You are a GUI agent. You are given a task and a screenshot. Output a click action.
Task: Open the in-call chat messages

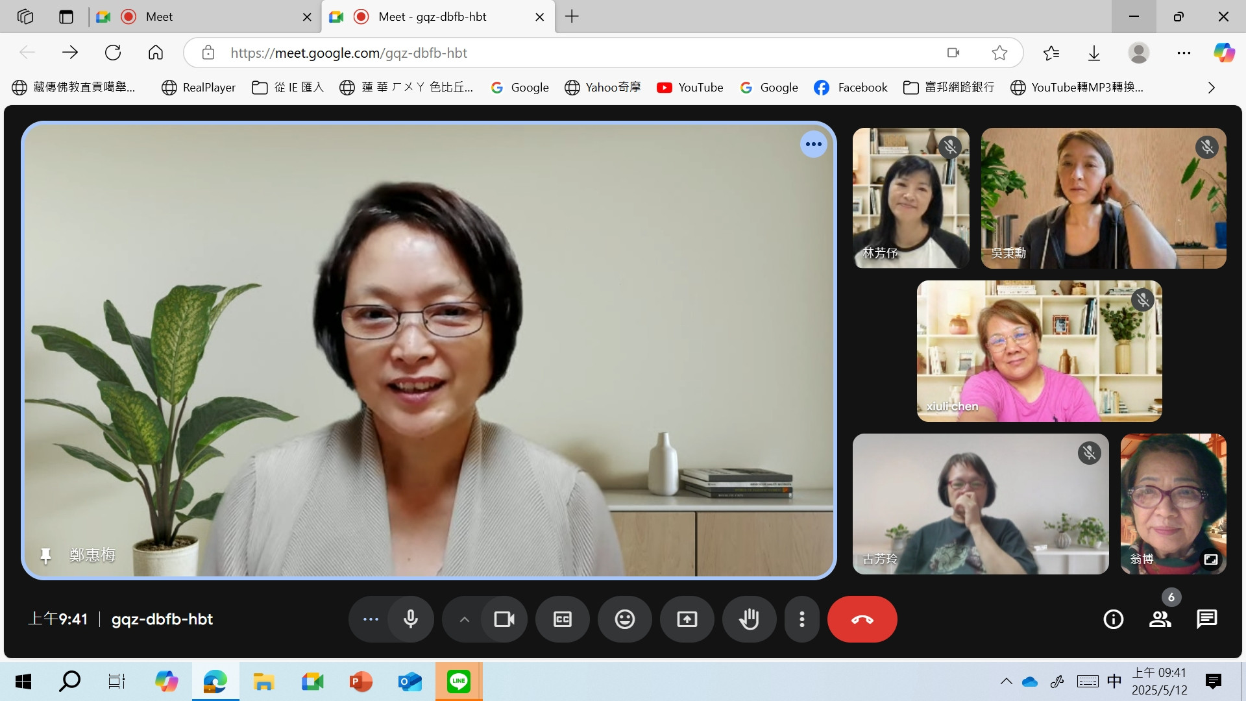point(1206,619)
